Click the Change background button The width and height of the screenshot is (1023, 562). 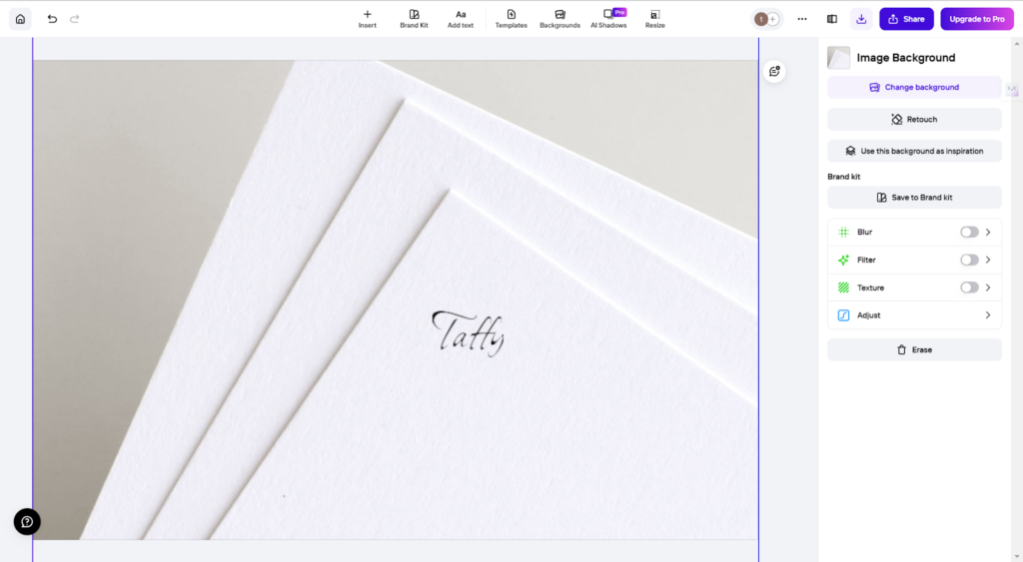tap(914, 87)
